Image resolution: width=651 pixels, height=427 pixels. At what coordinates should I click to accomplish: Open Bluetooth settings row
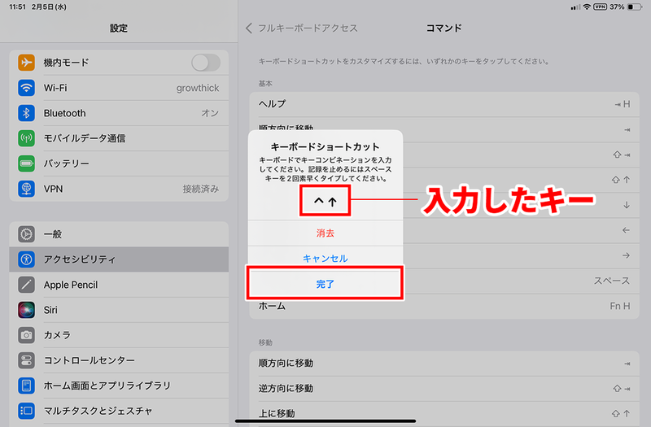[x=119, y=113]
